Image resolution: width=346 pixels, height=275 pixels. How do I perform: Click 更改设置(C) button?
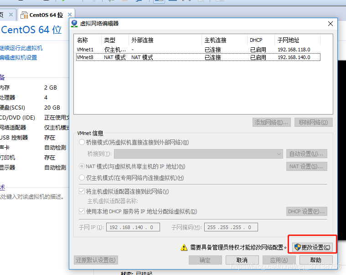[312, 247]
